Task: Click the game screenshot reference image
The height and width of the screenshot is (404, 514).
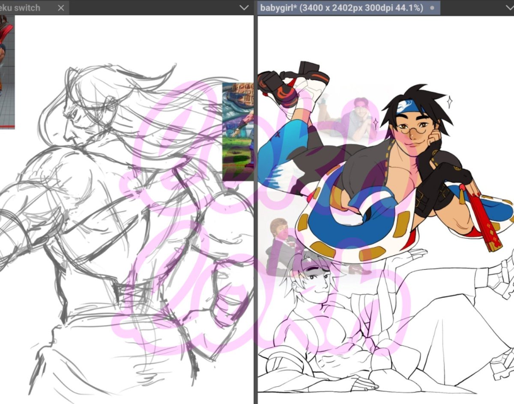Action: pyautogui.click(x=238, y=132)
